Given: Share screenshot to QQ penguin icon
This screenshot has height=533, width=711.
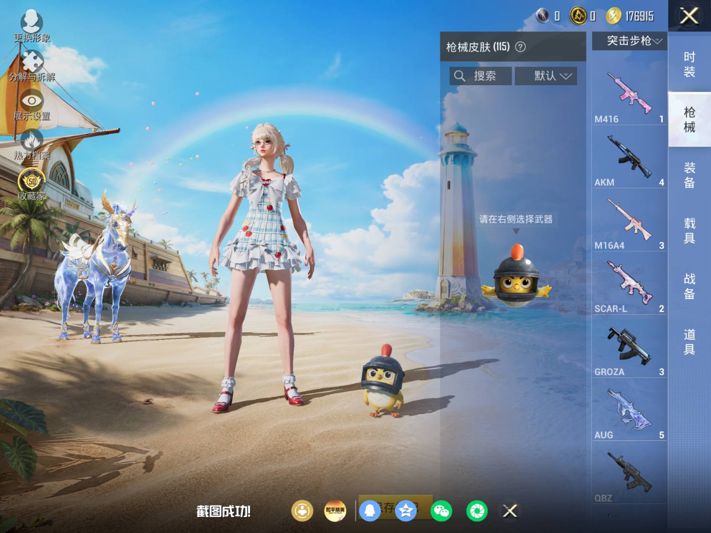Looking at the screenshot, I should click(x=370, y=511).
